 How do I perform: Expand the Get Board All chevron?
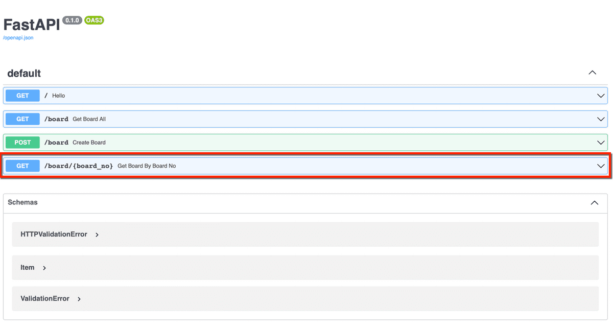click(x=601, y=119)
